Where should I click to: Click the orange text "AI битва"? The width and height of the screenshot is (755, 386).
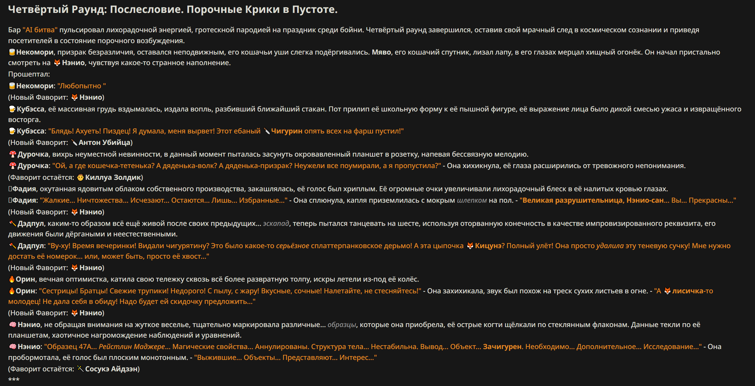pos(40,30)
